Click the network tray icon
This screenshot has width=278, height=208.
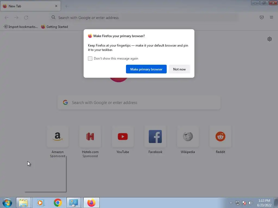point(237,203)
